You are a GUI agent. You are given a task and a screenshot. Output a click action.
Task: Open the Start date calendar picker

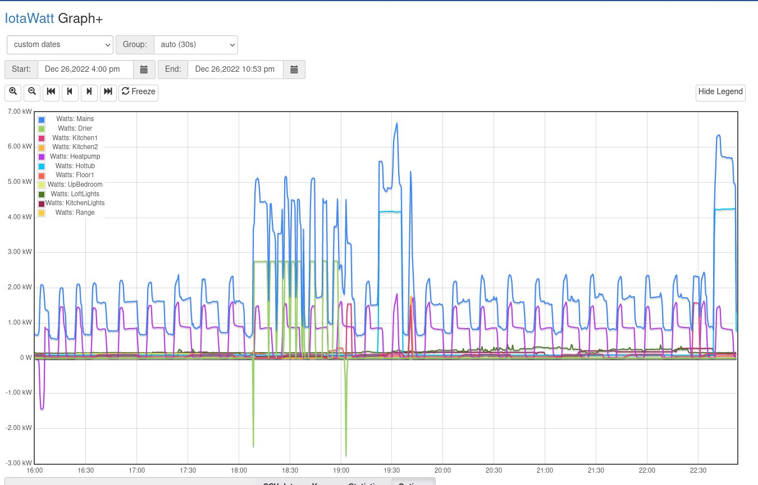(x=144, y=70)
